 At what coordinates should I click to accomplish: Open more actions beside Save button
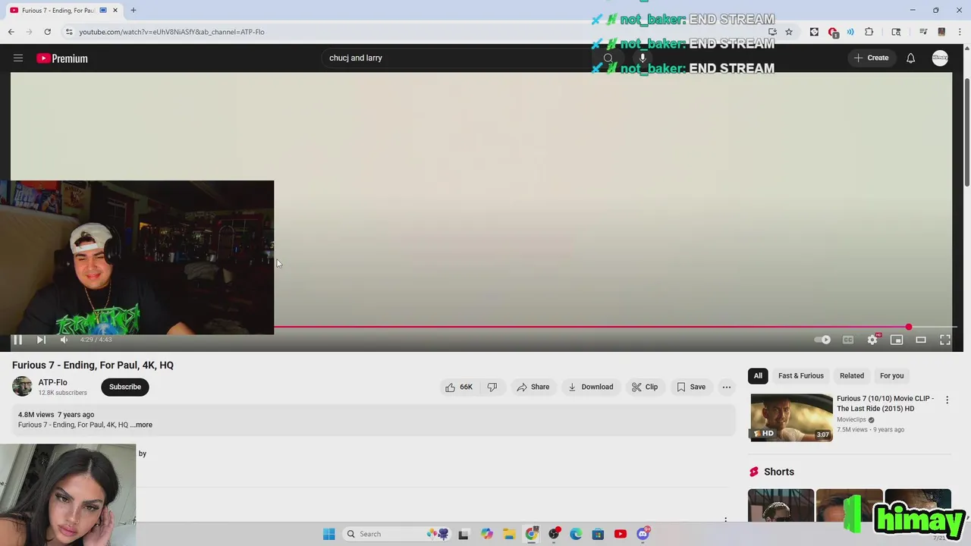tap(727, 387)
